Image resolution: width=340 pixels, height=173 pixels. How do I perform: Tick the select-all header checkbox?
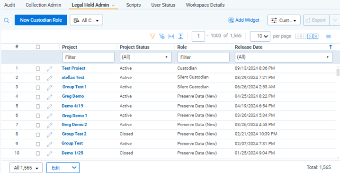[x=38, y=47]
